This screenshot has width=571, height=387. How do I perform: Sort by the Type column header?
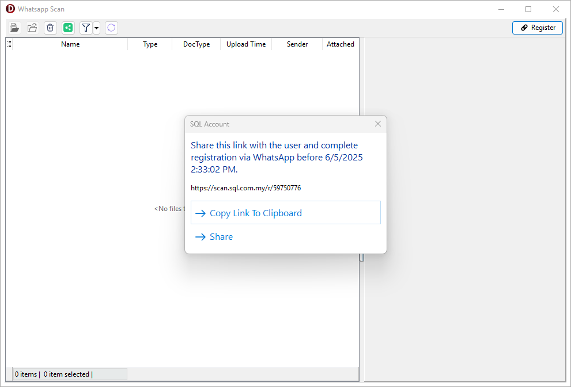tap(150, 44)
